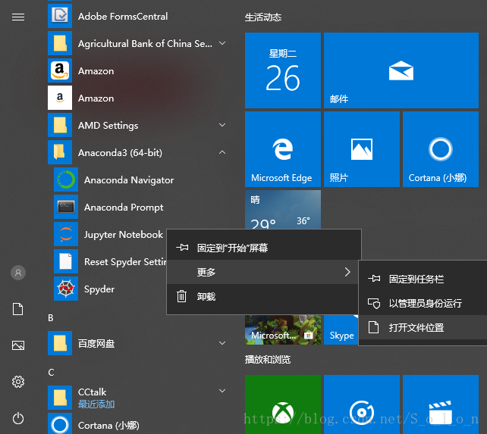This screenshot has width=487, height=434.
Task: Click the white-tile Amazon app icon
Action: (x=60, y=98)
